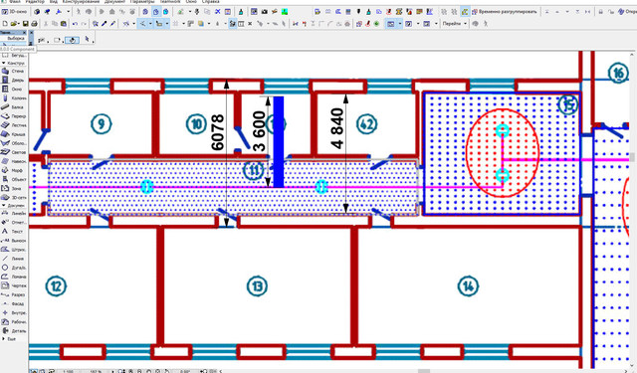Open the Вид menu
Image resolution: width=637 pixels, height=373 pixels.
tap(53, 2)
